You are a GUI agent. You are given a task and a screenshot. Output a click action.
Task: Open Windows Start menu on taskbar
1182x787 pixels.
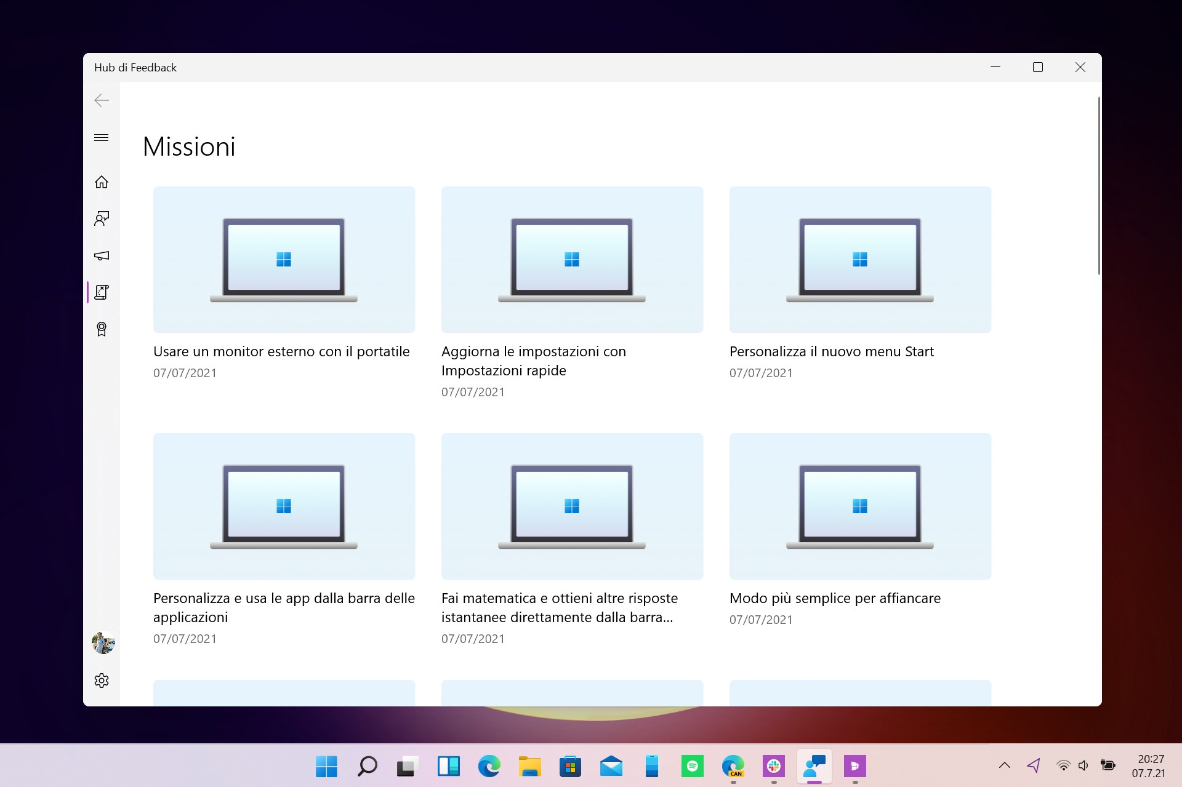[326, 766]
